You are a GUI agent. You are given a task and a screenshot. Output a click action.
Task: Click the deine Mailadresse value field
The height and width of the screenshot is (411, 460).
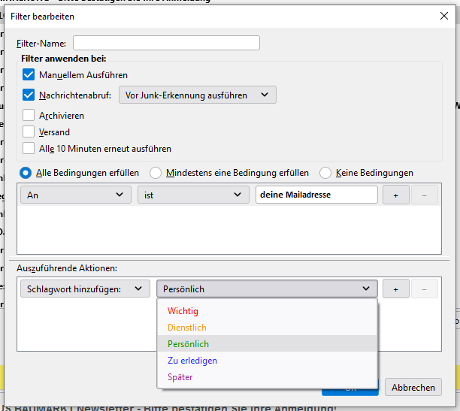point(316,195)
